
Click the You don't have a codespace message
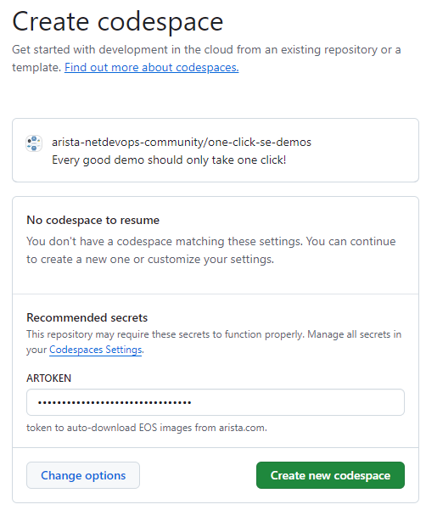211,250
